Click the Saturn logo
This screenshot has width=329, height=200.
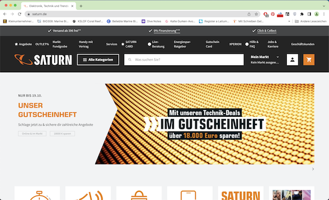click(43, 60)
